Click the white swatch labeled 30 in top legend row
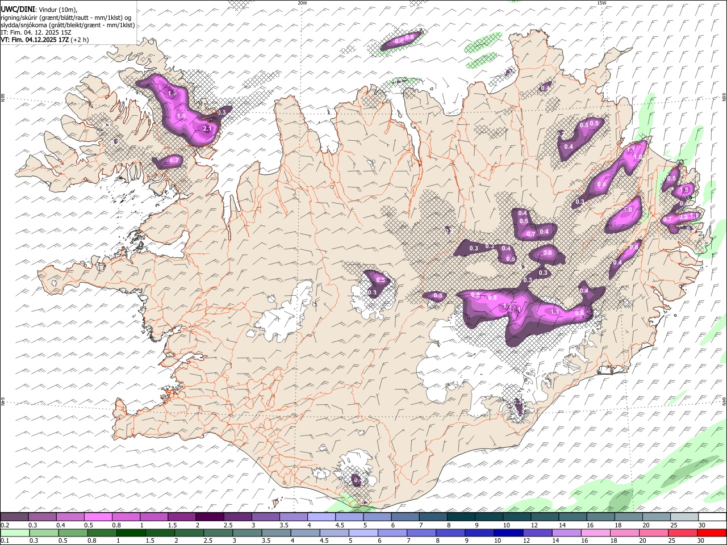The width and height of the screenshot is (727, 545). coord(712,517)
